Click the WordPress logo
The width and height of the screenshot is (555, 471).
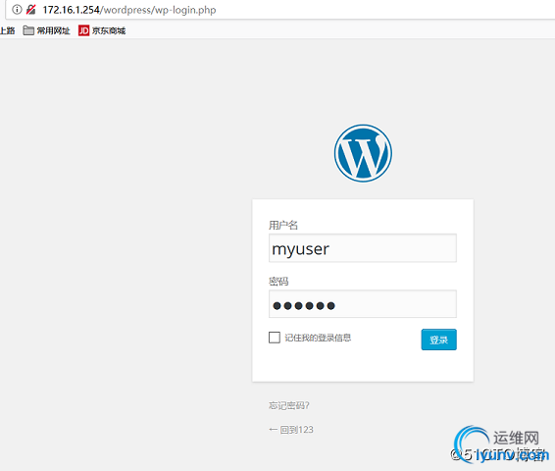pyautogui.click(x=363, y=153)
